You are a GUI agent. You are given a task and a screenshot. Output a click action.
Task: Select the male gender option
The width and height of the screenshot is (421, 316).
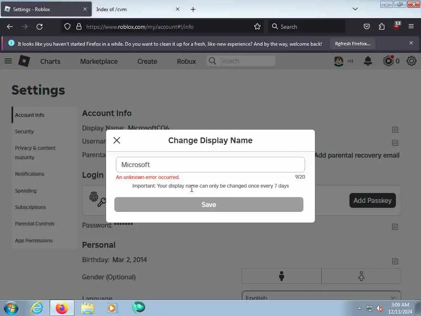pyautogui.click(x=282, y=276)
